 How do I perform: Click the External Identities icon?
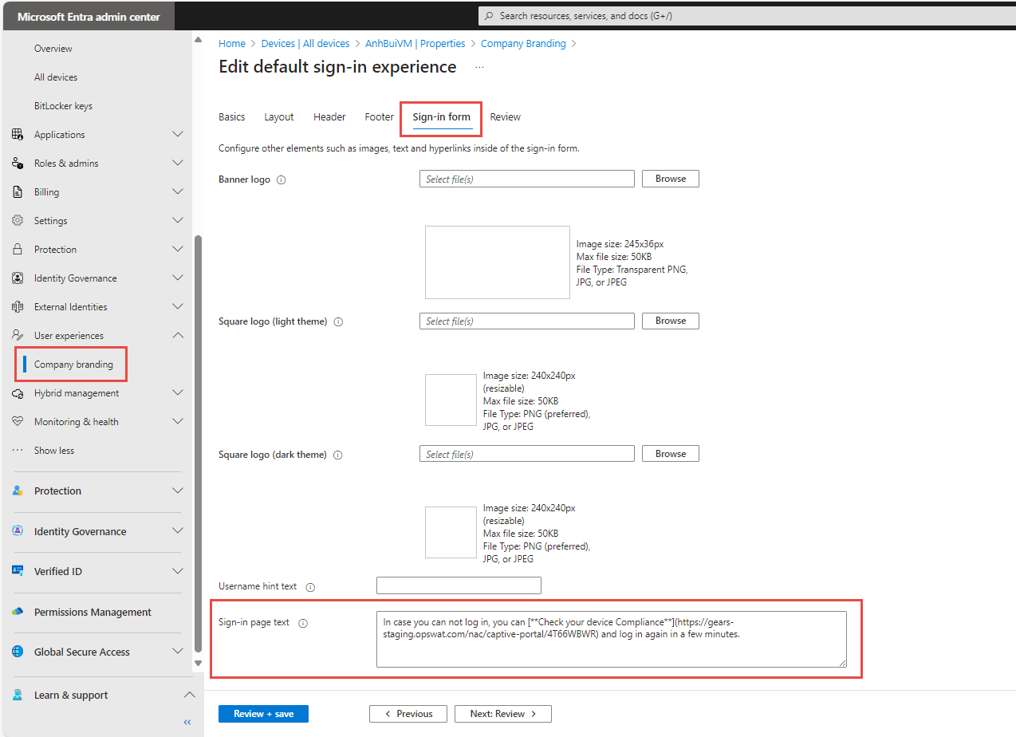point(18,307)
